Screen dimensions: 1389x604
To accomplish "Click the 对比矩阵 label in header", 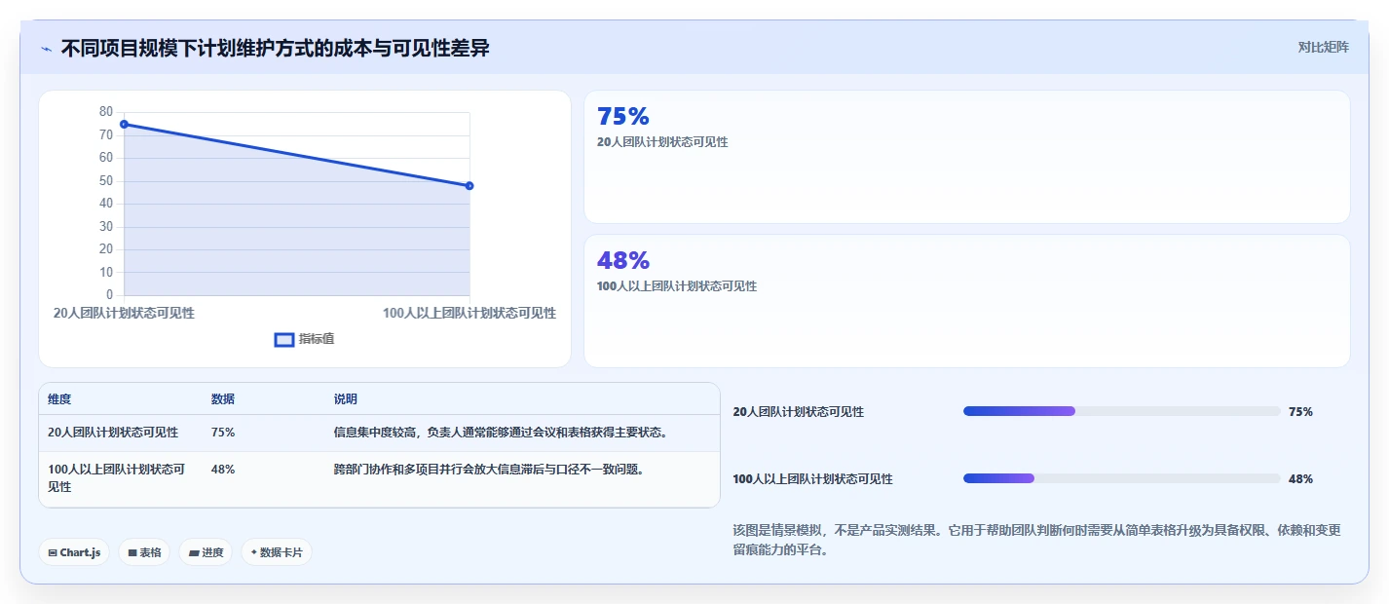I will (x=1323, y=47).
